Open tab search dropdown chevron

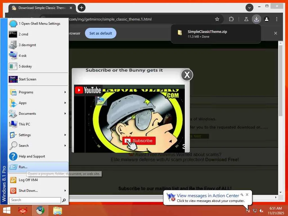pos(249,8)
